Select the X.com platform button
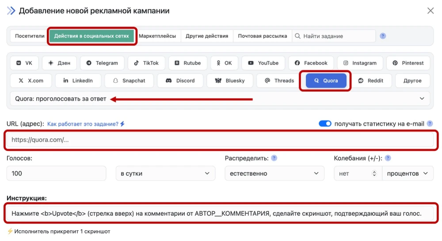Screen dimensions: 442x241 31,80
